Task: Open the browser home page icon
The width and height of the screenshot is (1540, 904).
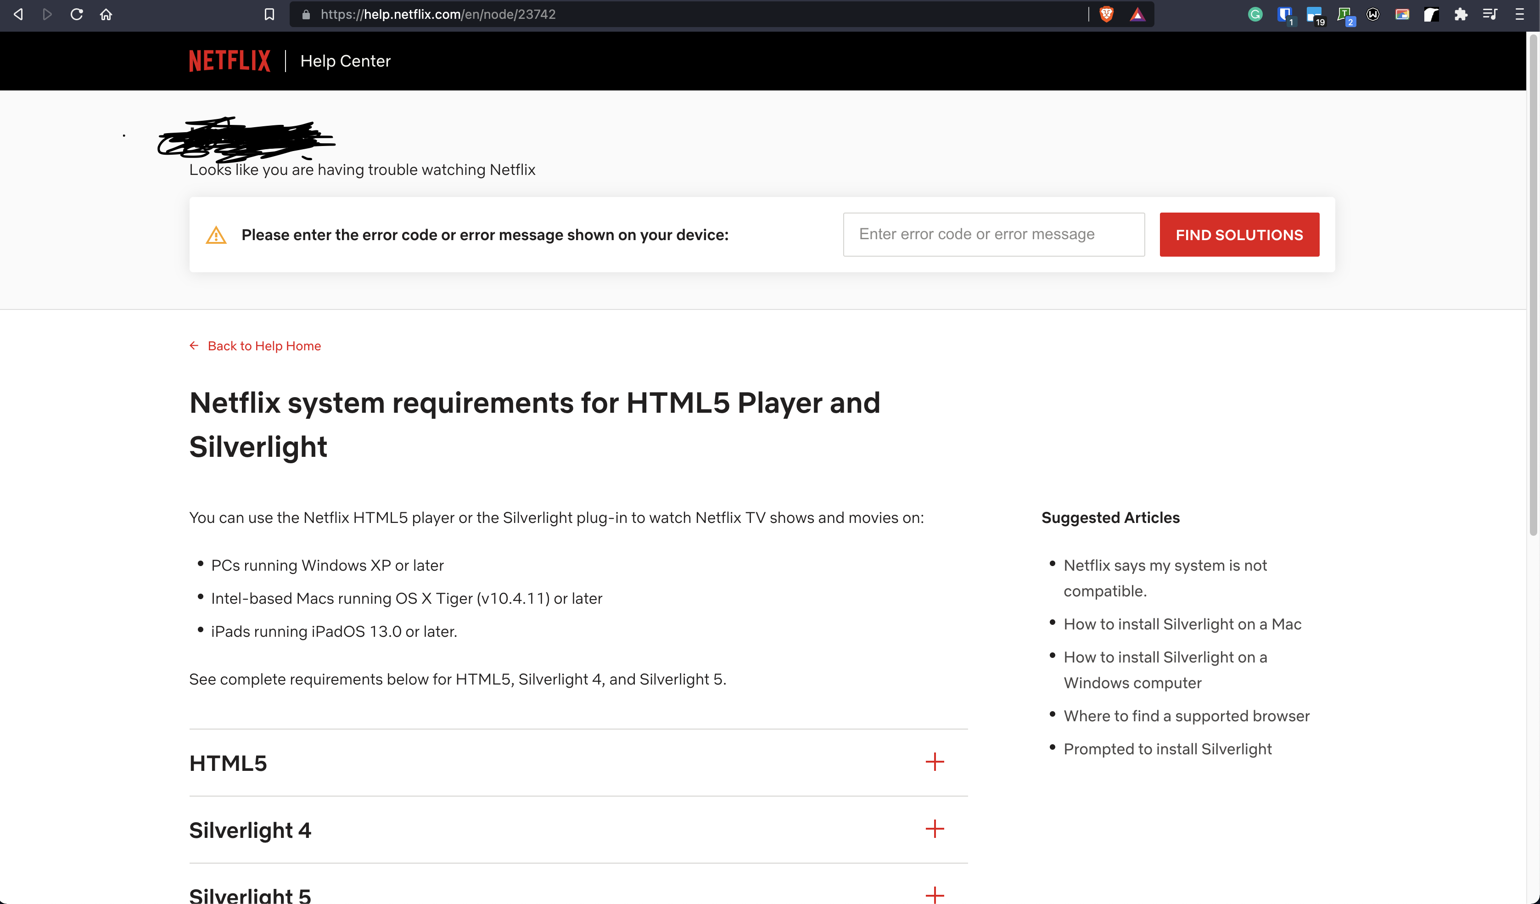Action: click(106, 14)
